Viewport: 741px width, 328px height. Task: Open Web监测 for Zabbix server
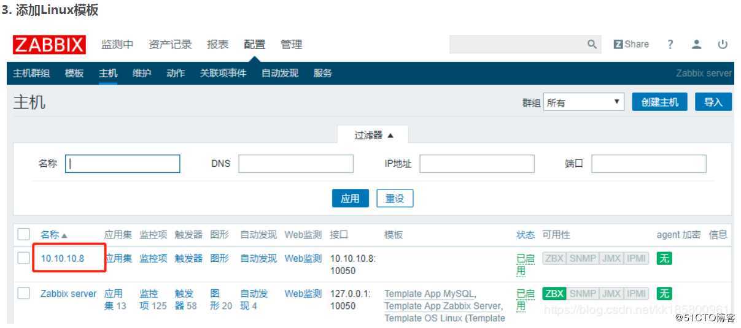click(303, 294)
